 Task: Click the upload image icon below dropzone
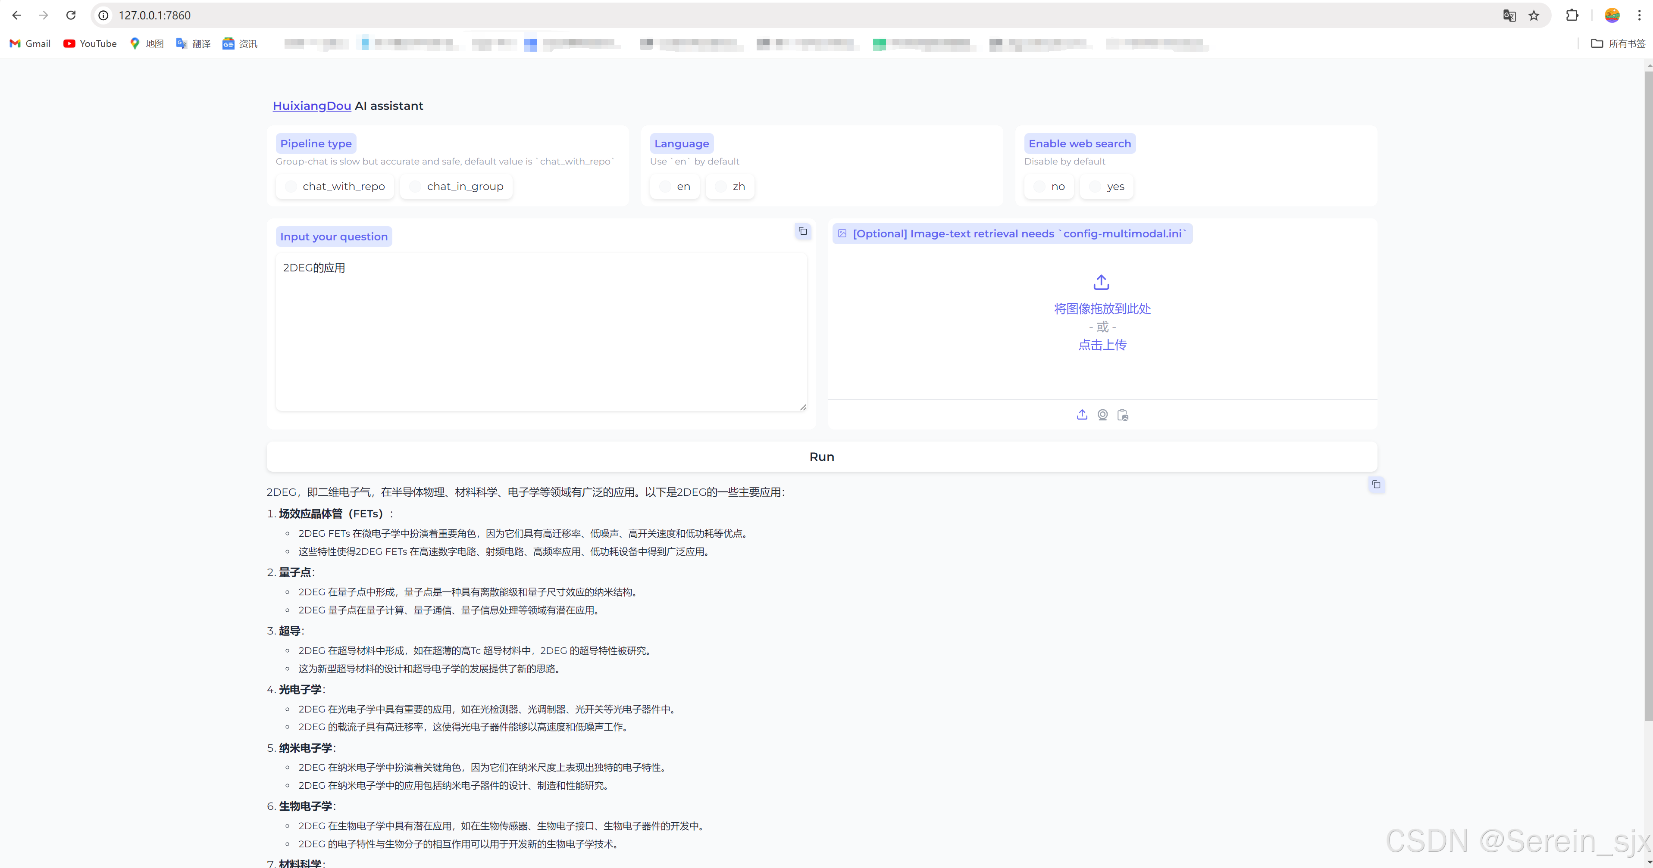click(x=1082, y=415)
